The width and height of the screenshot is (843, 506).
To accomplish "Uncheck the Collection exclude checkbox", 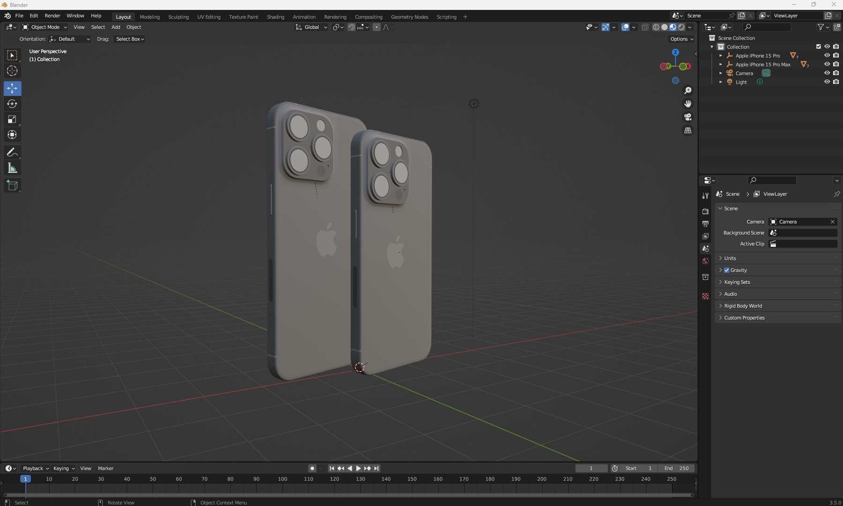I will [x=819, y=46].
